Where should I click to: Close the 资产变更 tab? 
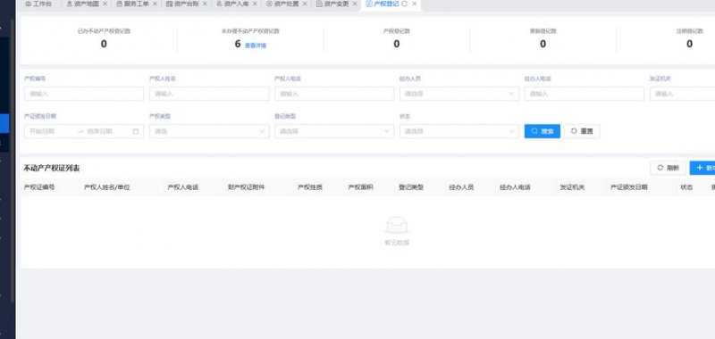pyautogui.click(x=355, y=4)
